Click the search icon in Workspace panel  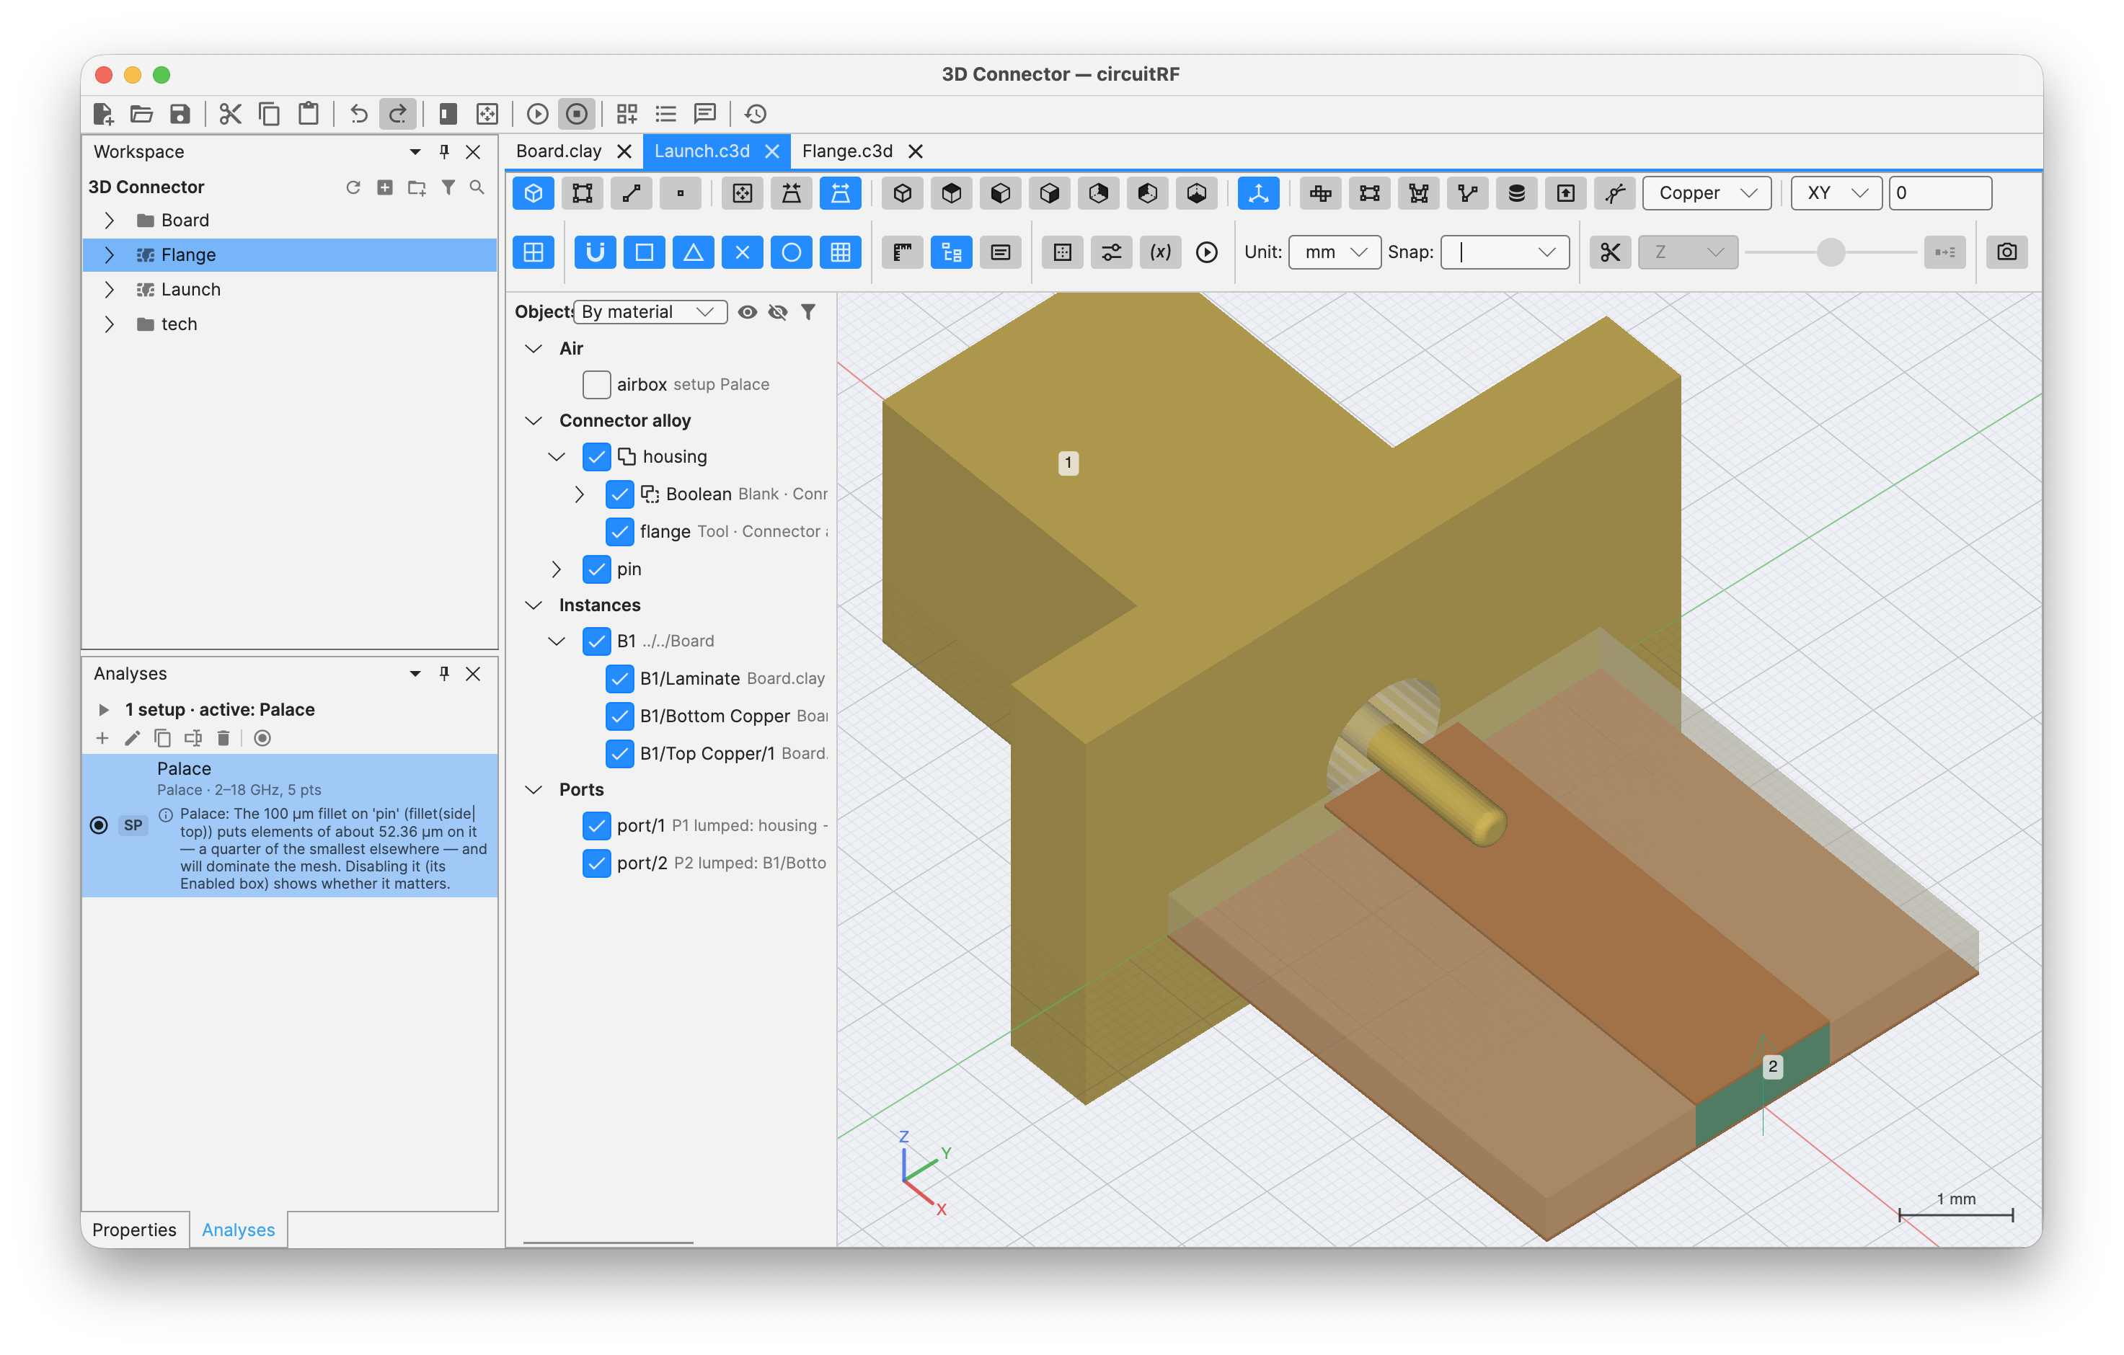point(477,187)
